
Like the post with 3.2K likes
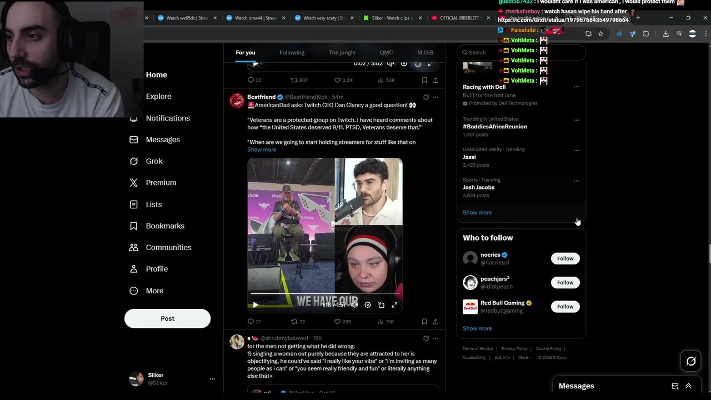point(343,80)
